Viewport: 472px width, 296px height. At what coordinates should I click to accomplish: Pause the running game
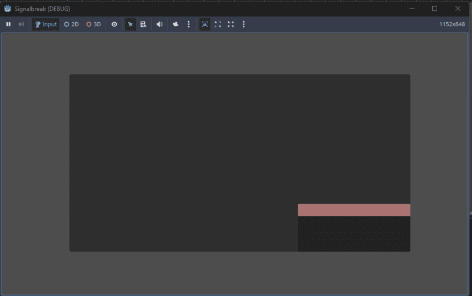click(9, 24)
